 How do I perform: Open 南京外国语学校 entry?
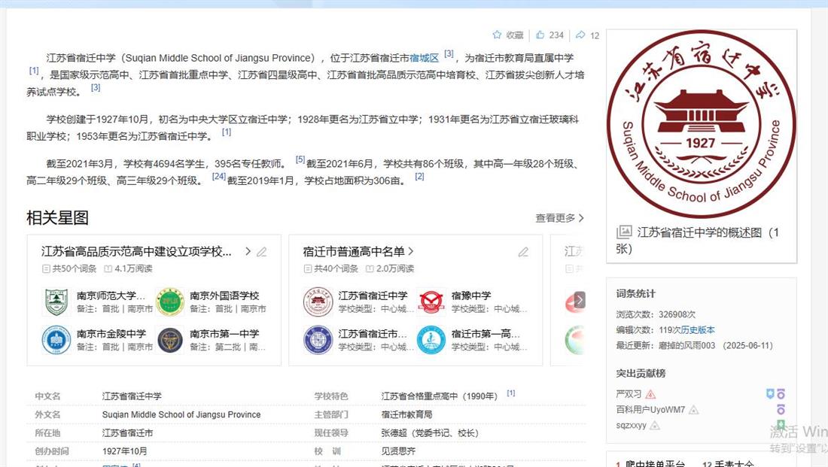tap(224, 296)
